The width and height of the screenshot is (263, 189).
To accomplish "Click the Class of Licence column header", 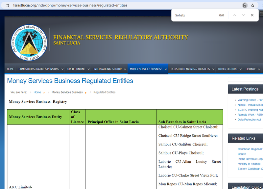I will [x=77, y=117].
